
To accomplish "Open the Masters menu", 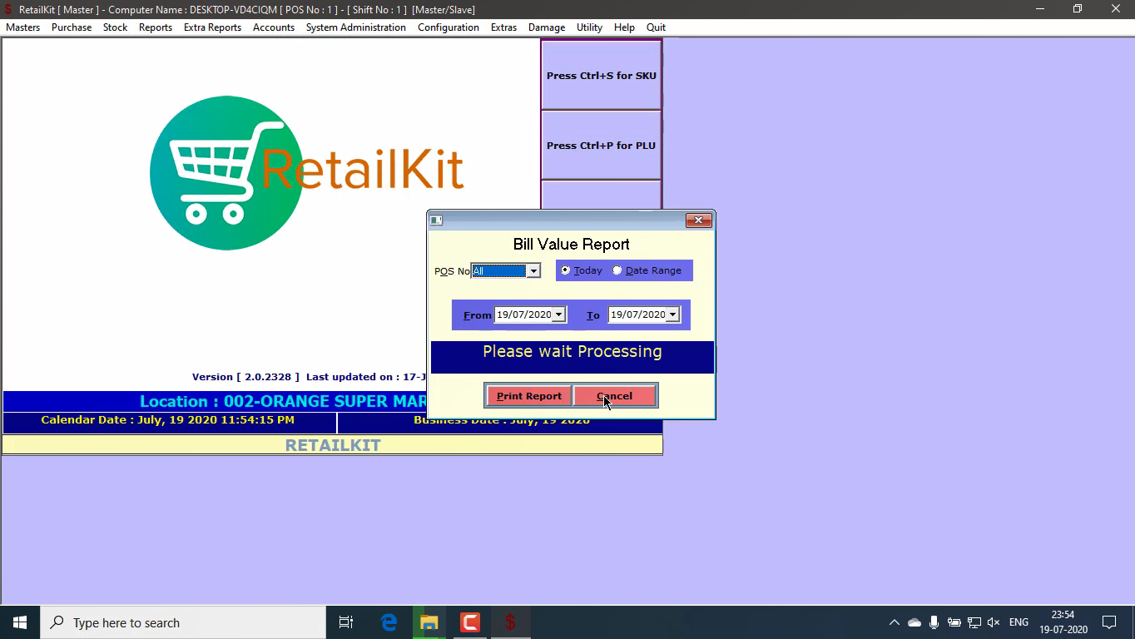I will tap(22, 27).
